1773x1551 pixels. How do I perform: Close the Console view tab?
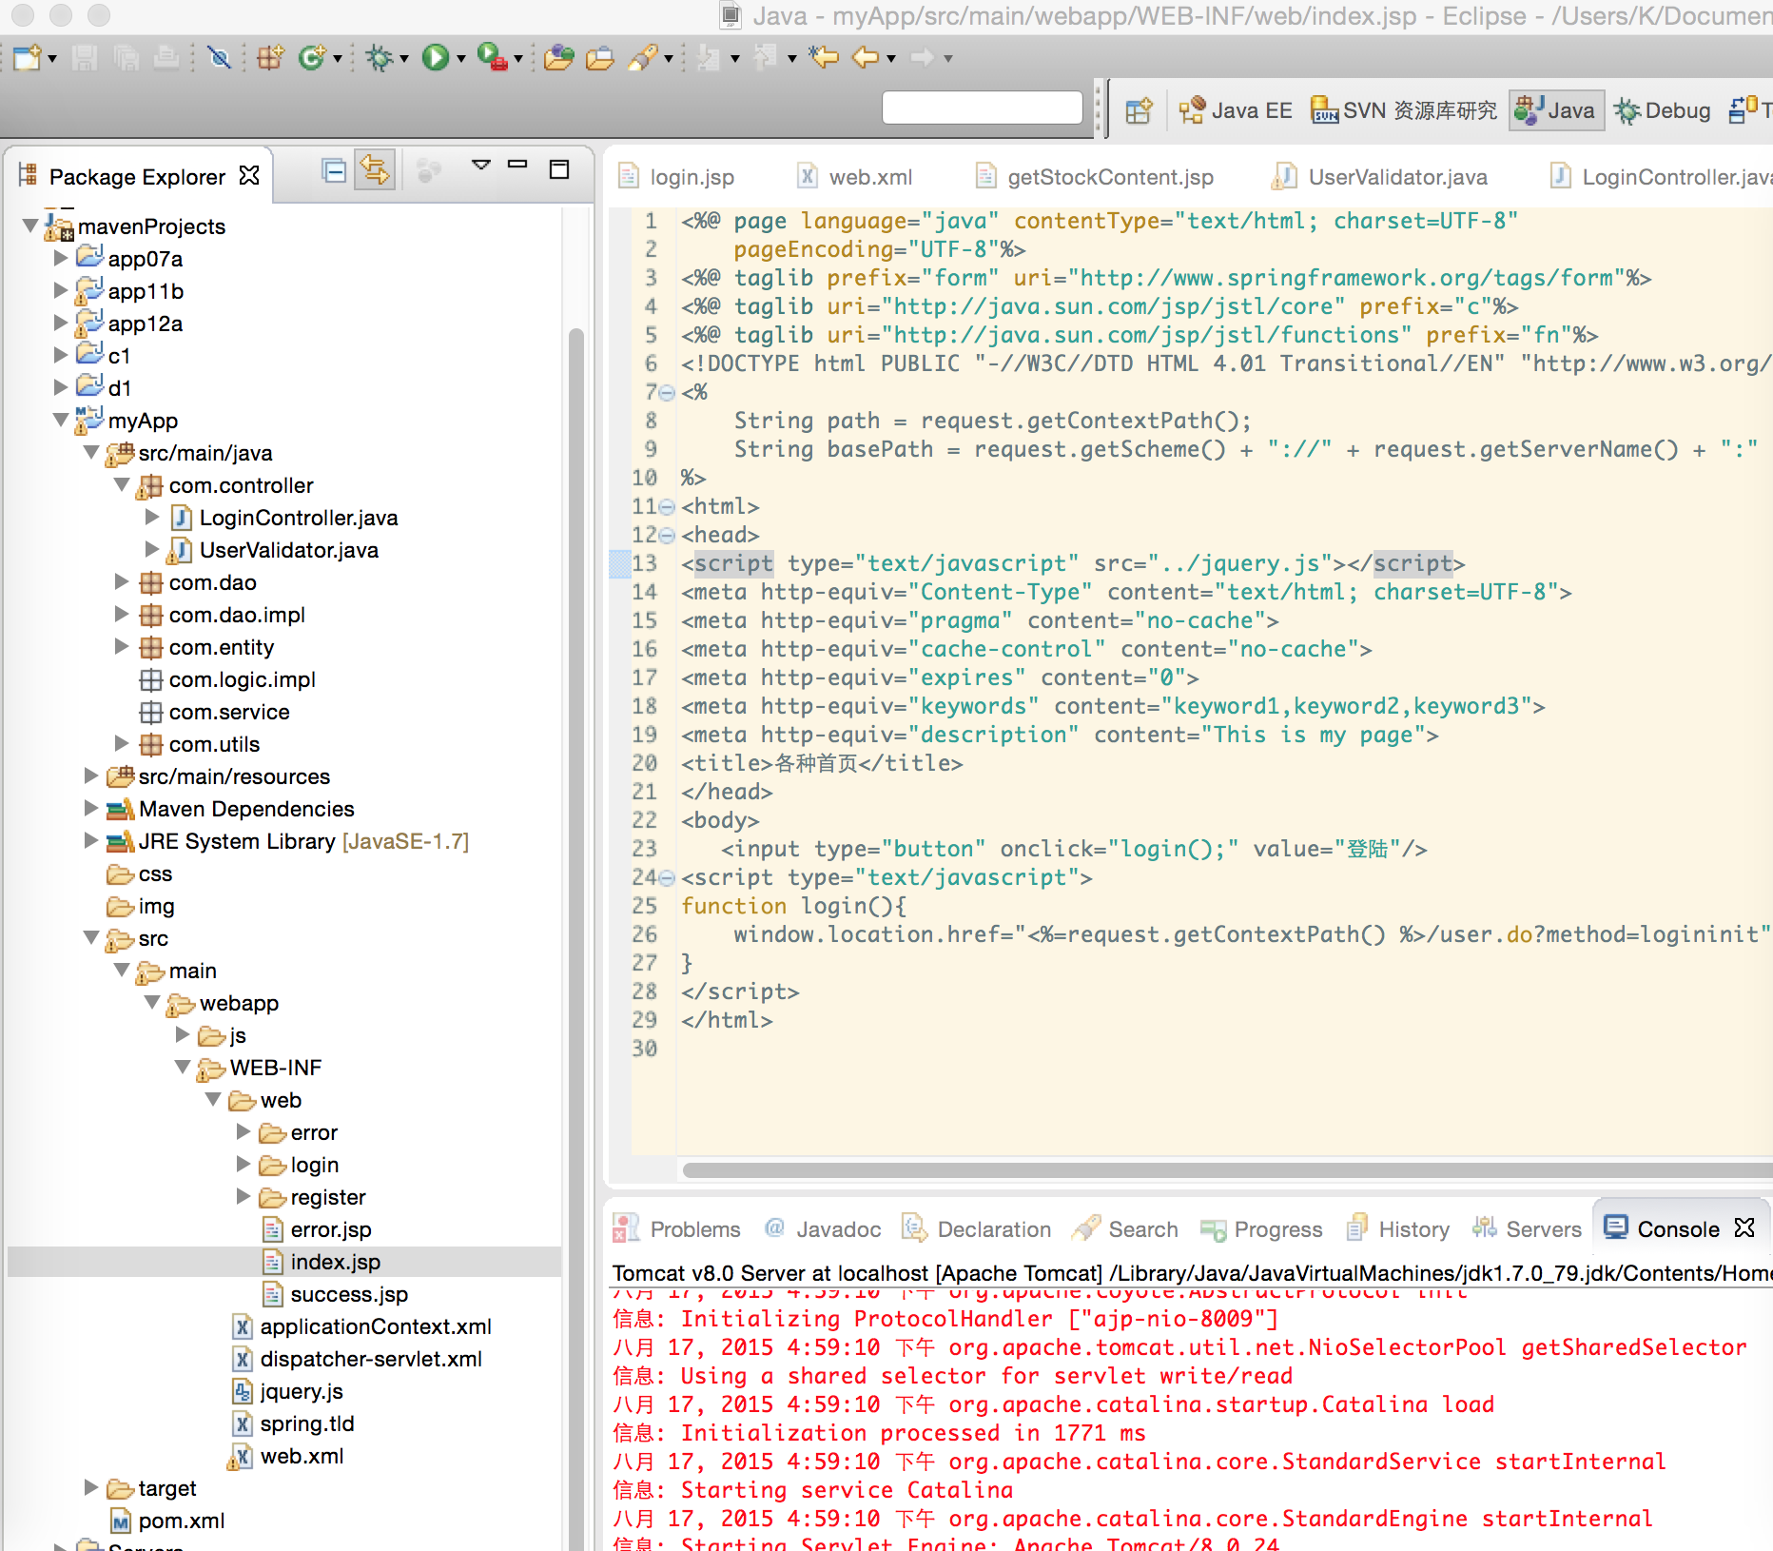[x=1744, y=1227]
